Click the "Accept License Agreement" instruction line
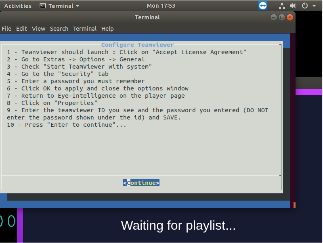323x243 pixels. click(126, 52)
